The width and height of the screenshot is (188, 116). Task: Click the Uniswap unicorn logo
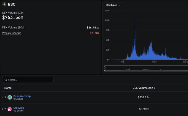coord(10,109)
